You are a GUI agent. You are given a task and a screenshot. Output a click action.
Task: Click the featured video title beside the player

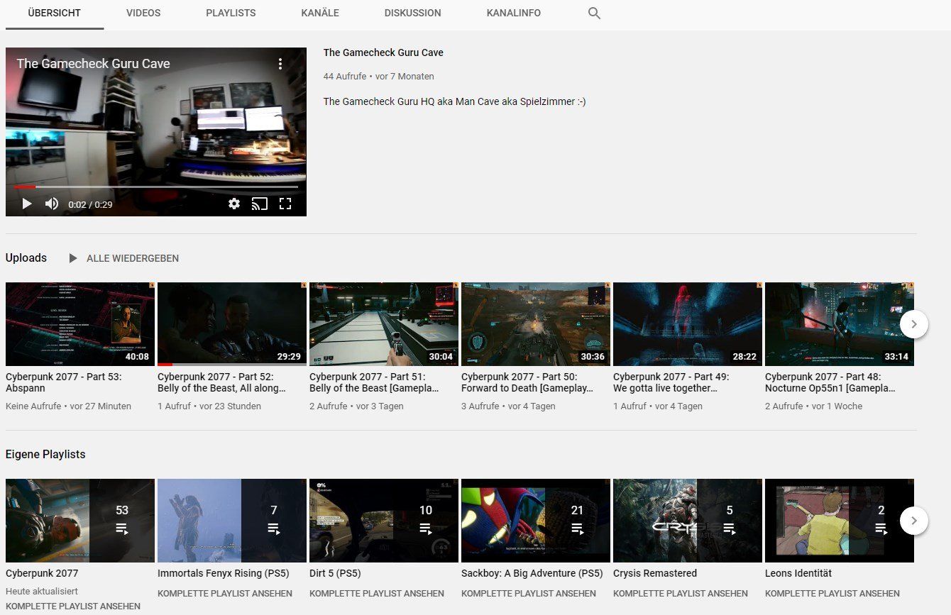(383, 52)
